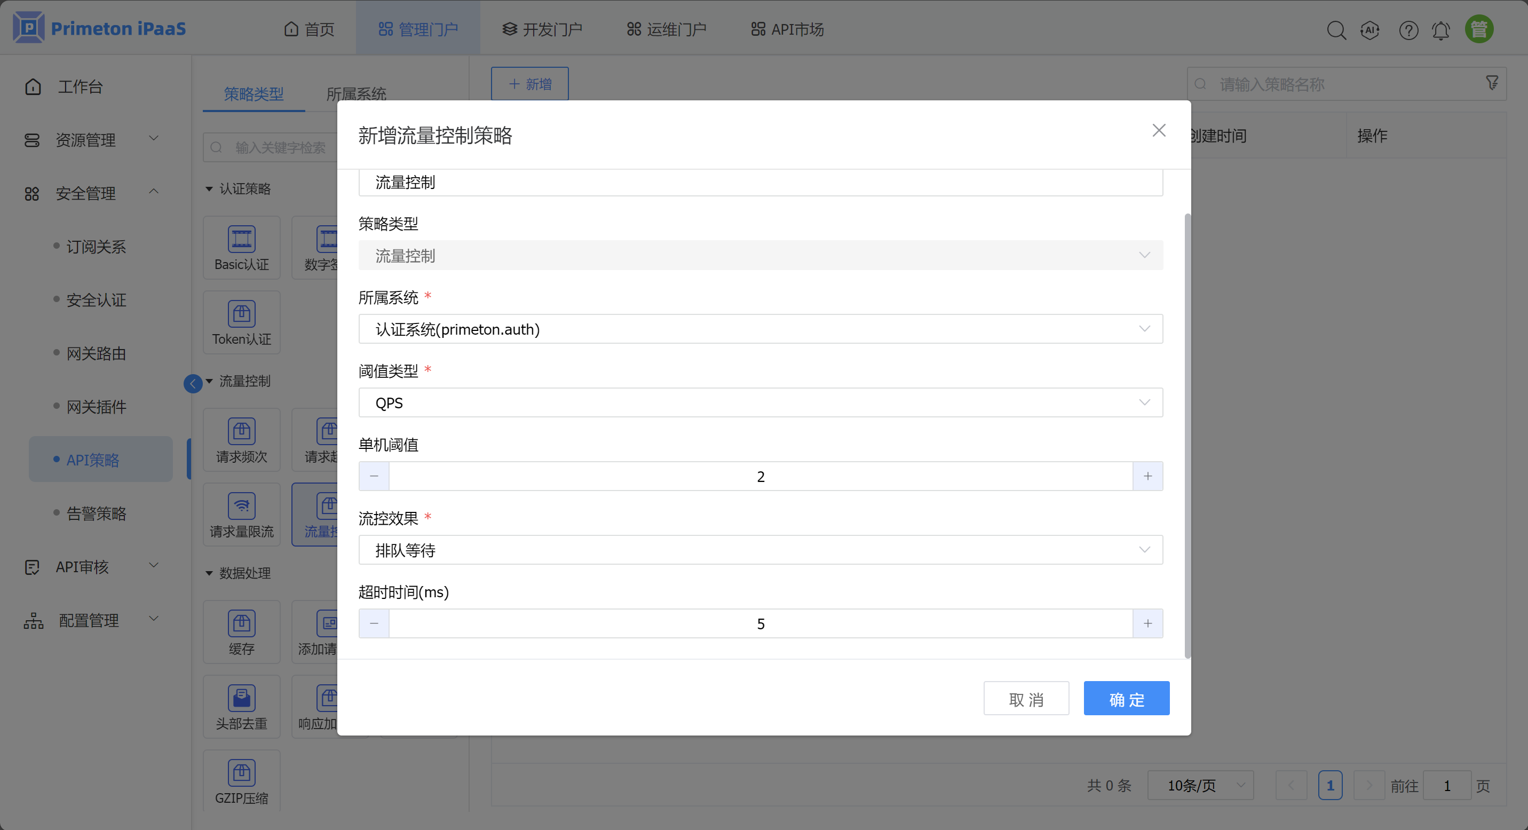
Task: Open the API市场 menu tab
Action: point(787,29)
